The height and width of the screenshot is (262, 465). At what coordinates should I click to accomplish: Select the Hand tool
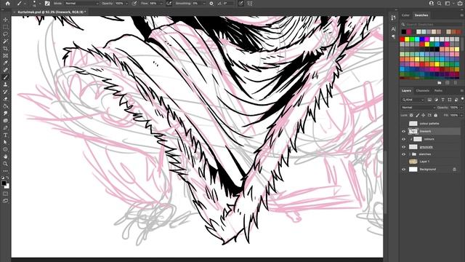point(5,156)
